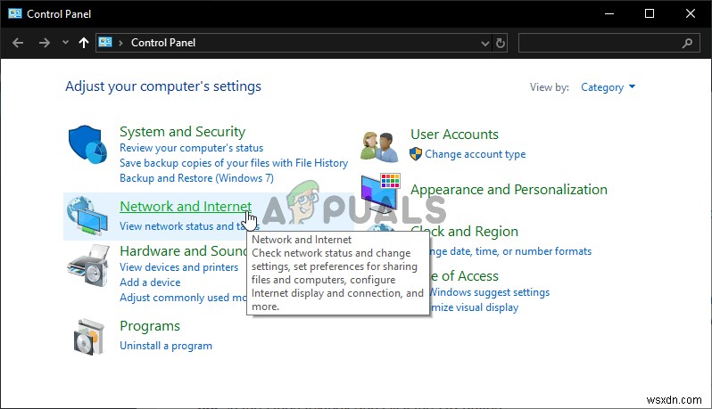This screenshot has height=409, width=712.
Task: Expand the address bar history dropdown
Action: point(484,42)
